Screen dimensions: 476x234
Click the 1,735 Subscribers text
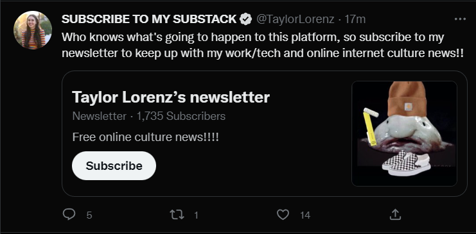pyautogui.click(x=181, y=116)
